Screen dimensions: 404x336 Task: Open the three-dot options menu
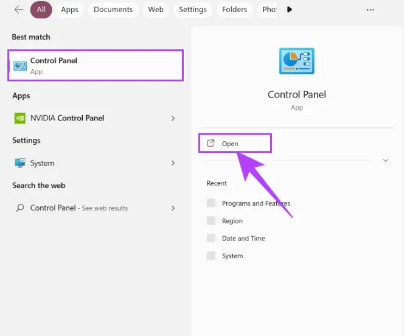coord(370,10)
